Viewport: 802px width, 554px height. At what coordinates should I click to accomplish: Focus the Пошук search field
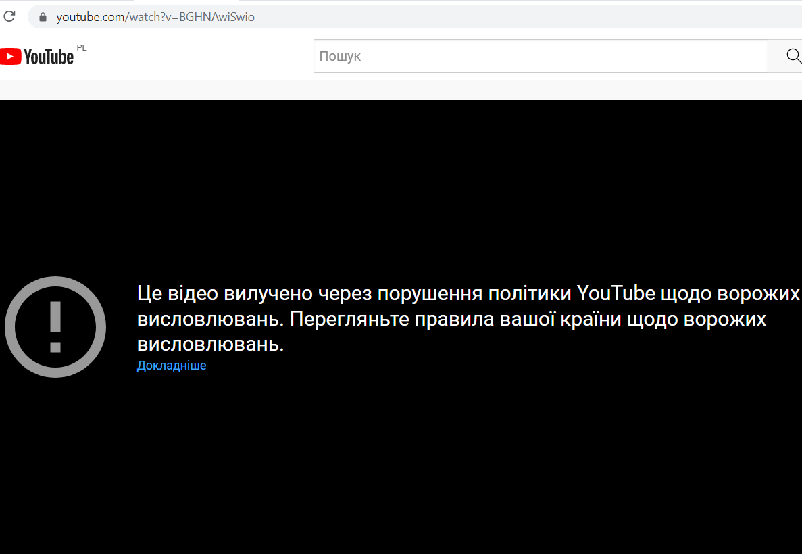pos(541,56)
